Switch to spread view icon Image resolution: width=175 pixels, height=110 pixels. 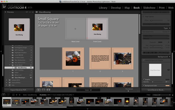pos(44,90)
